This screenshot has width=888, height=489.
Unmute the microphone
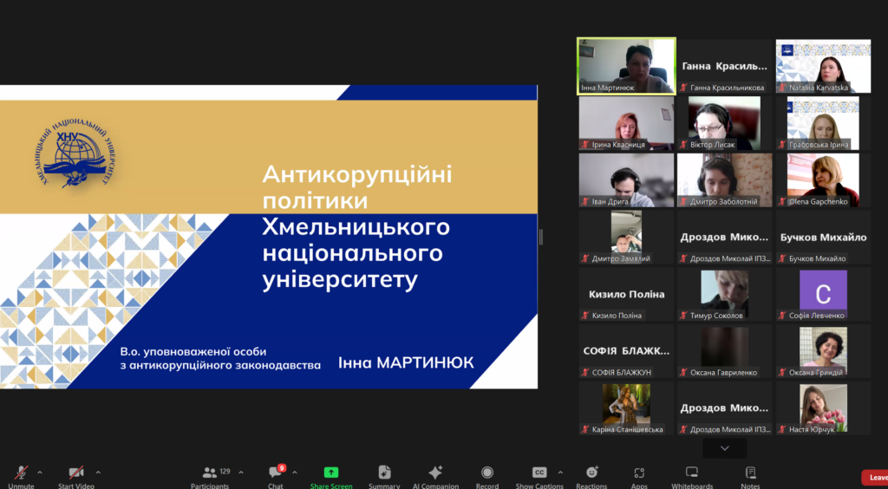tap(21, 473)
